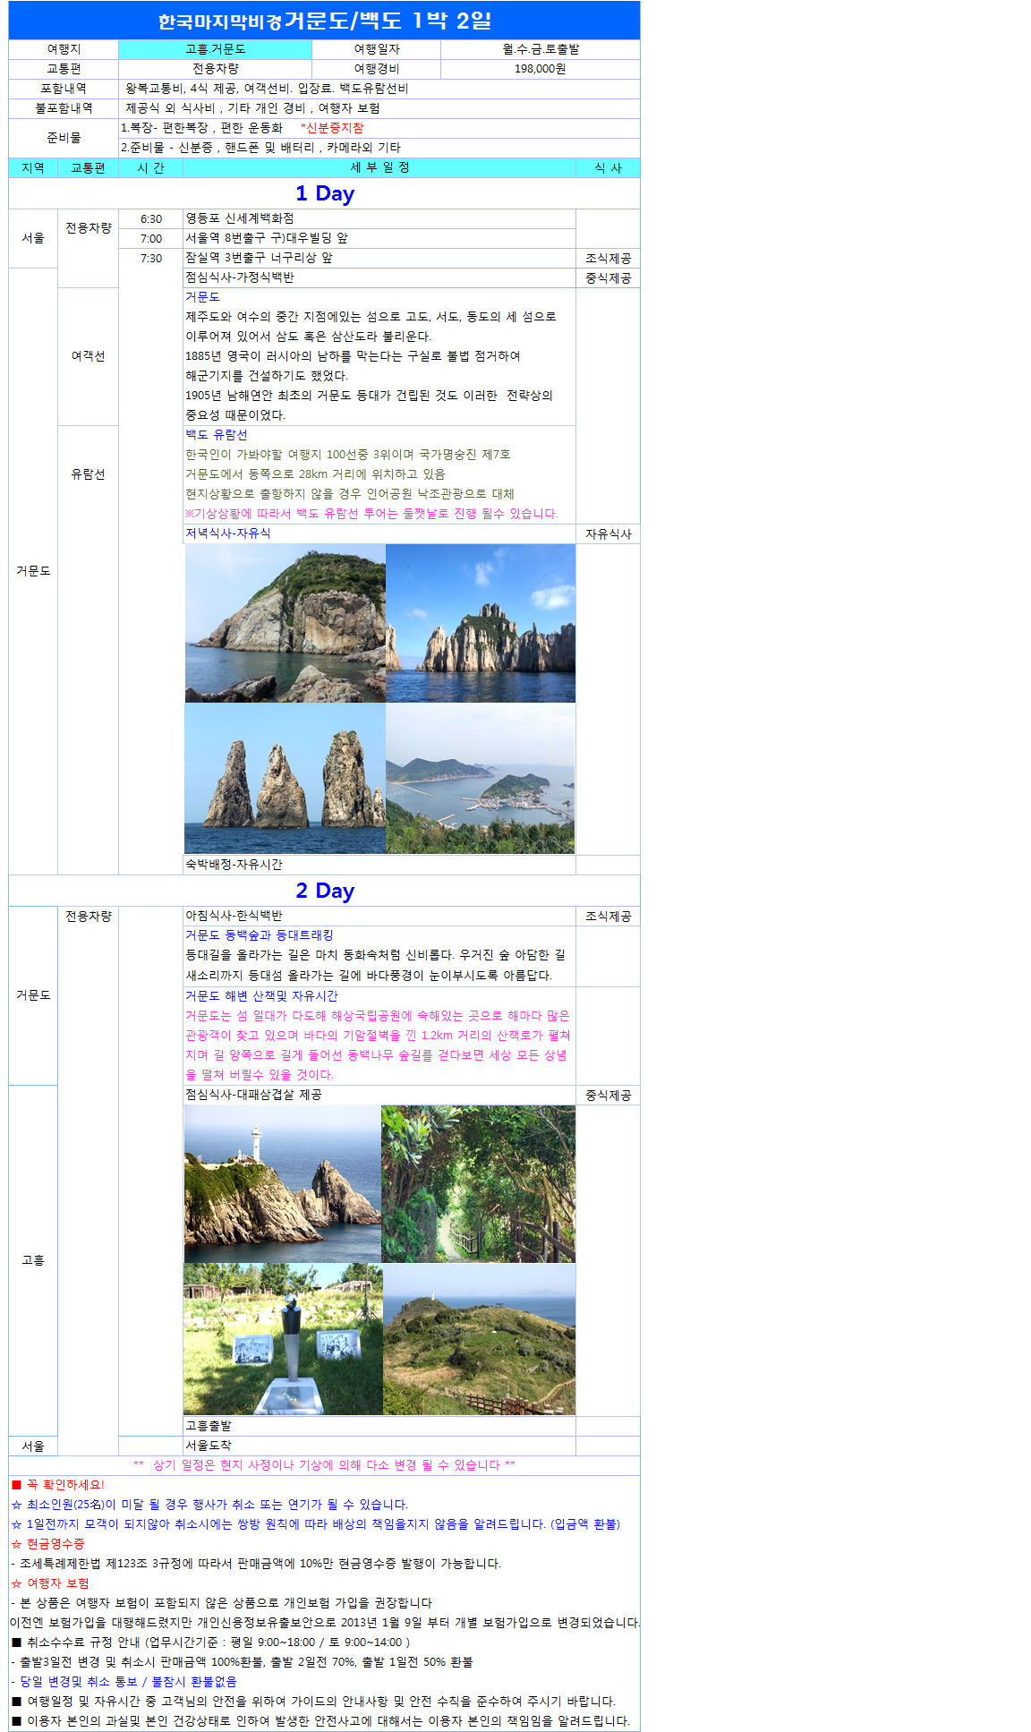Click the white lighthouse on cliff photo
The width and height of the screenshot is (1031, 1732).
(283, 1184)
